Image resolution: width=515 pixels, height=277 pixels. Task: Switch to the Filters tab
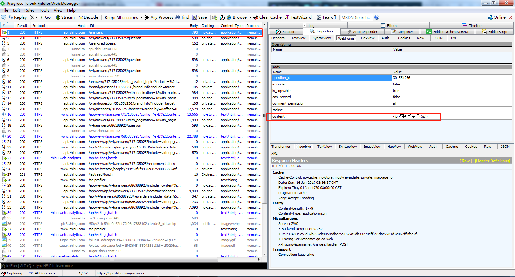coord(389,25)
